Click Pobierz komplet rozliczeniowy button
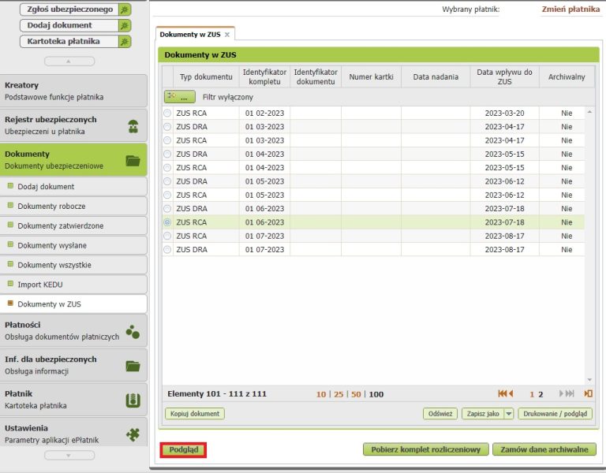The width and height of the screenshot is (606, 473). [x=425, y=449]
